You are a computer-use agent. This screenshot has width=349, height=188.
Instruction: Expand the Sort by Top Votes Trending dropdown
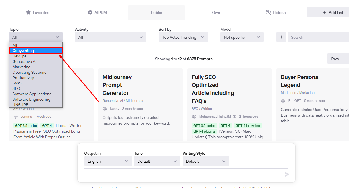pos(183,37)
